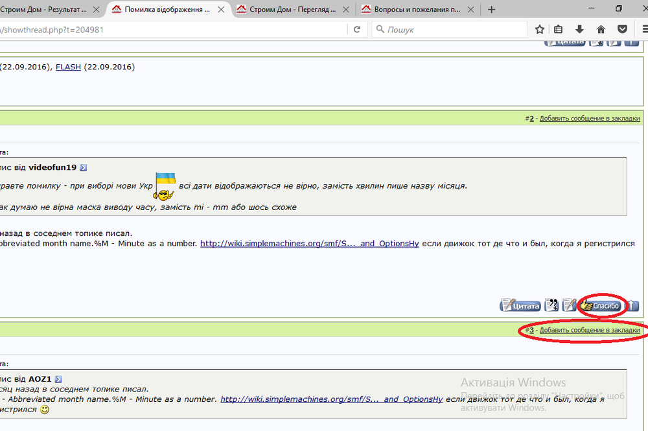Screen dimensions: 648x431
Task: Click the username AOZ1 in quote
Action: pos(40,379)
